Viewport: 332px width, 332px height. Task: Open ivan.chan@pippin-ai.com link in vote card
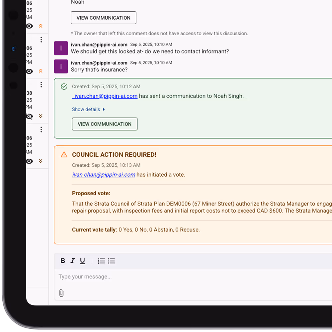tap(104, 175)
